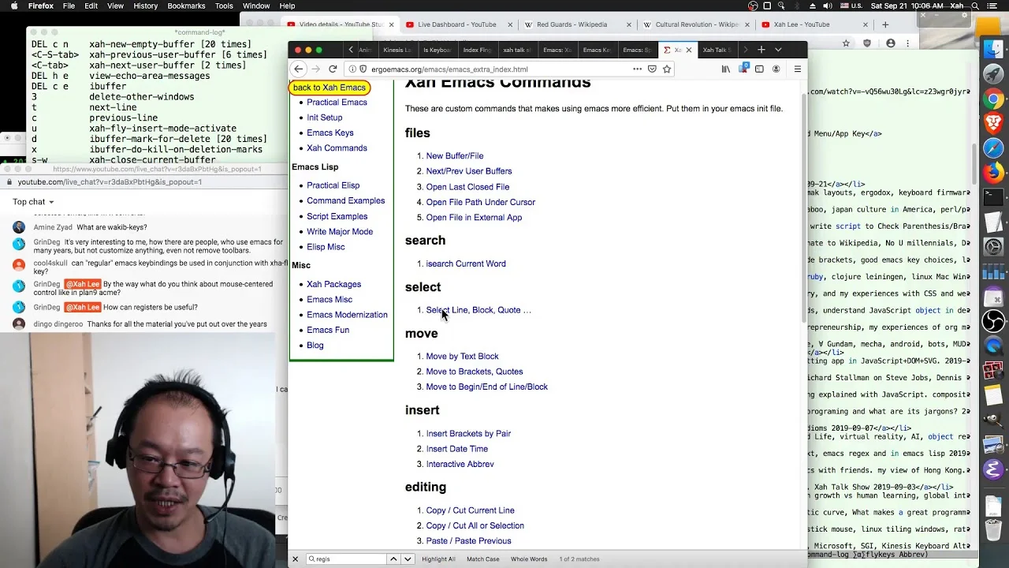Image resolution: width=1009 pixels, height=568 pixels.
Task: Switch to Live Dashboard - YouTube tab
Action: pyautogui.click(x=457, y=24)
